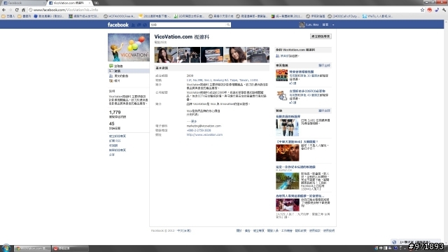Viewport: 448px width, 252px height.
Task: Select the Info tab in left sidebar
Action: coord(129,71)
